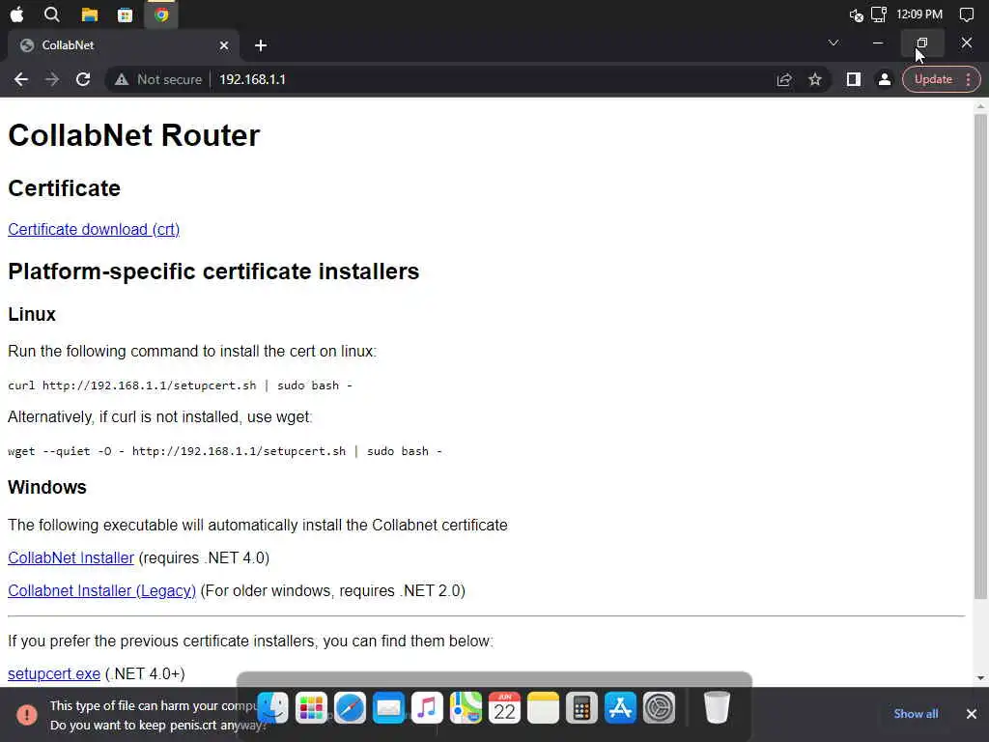Reload the current page
This screenshot has height=742, width=989.
(x=83, y=79)
